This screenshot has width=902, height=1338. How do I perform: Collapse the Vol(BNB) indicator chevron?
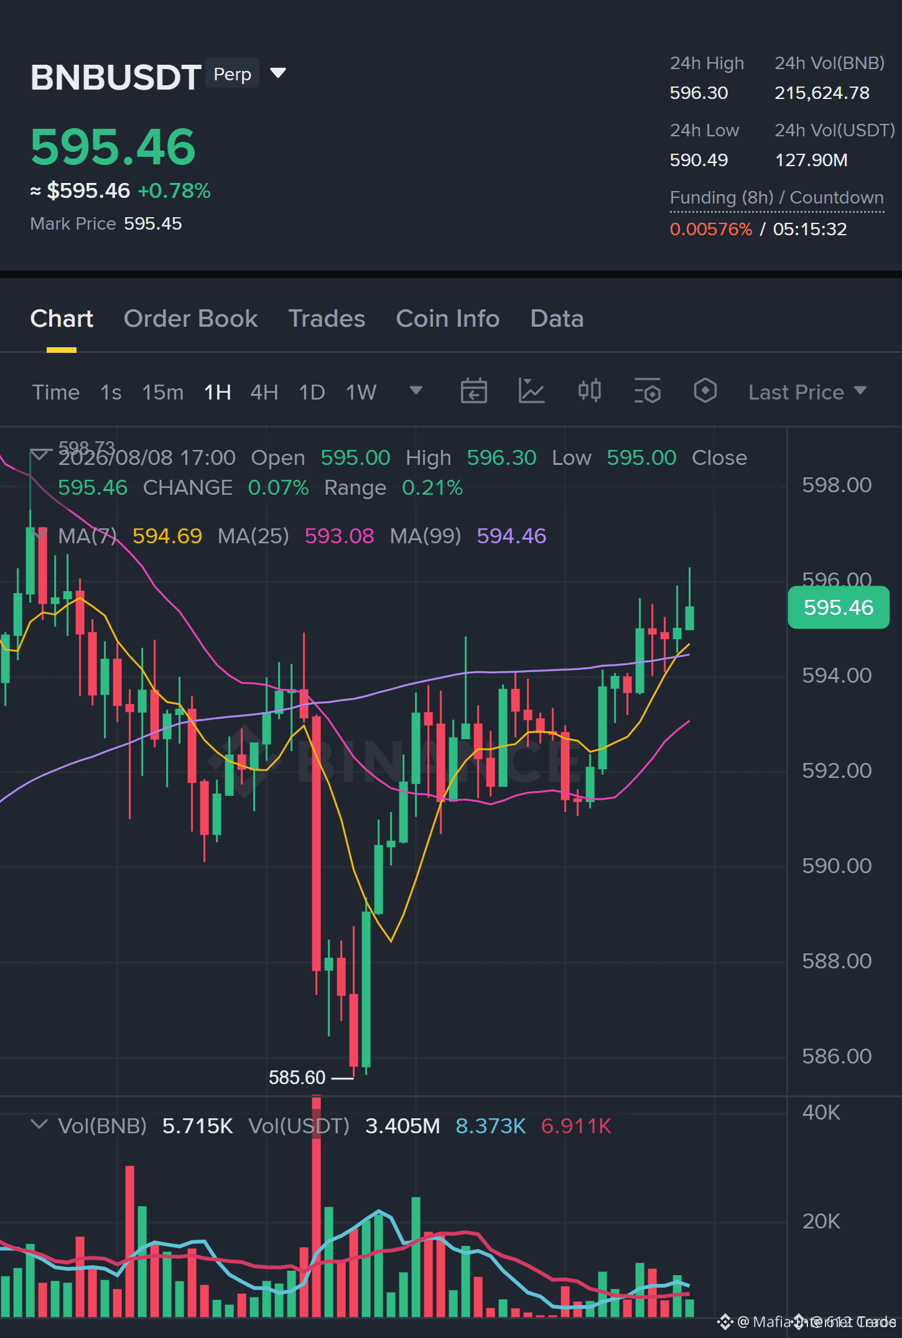pos(39,1125)
